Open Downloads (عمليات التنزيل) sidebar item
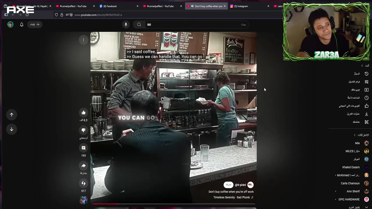Screen dimensions: 372x209 (357, 114)
